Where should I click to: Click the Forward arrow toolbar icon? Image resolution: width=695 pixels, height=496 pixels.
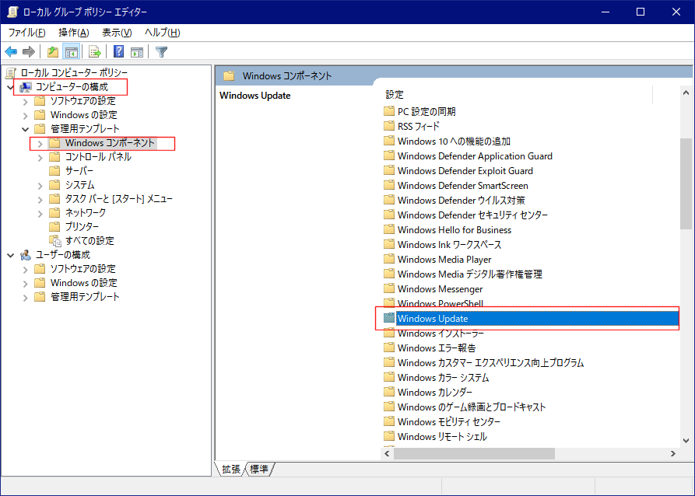(29, 52)
